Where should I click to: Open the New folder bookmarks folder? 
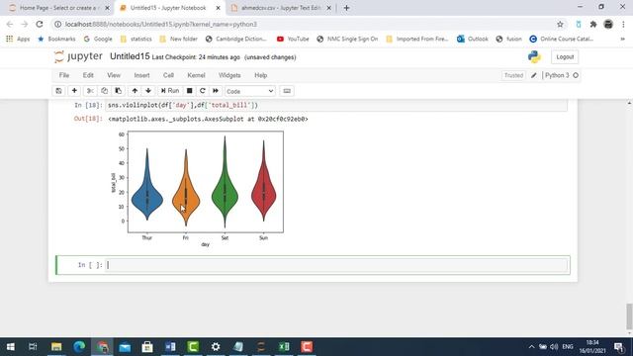[x=178, y=39]
